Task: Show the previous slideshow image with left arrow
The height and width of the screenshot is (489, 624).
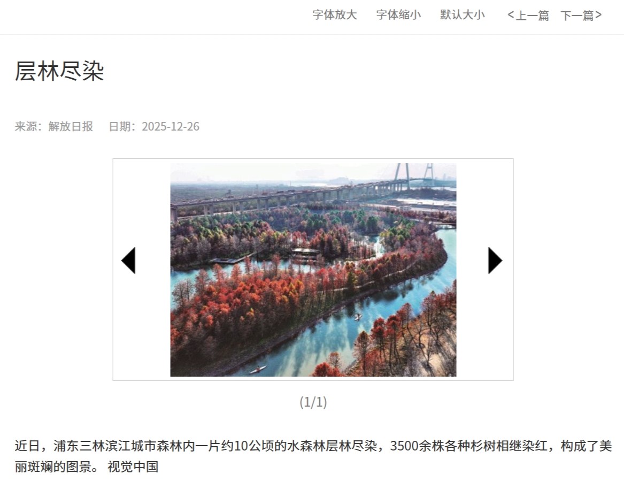Action: coord(128,261)
